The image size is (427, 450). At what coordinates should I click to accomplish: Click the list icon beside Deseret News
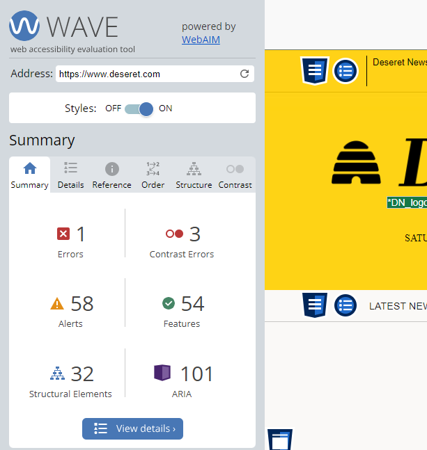[345, 70]
